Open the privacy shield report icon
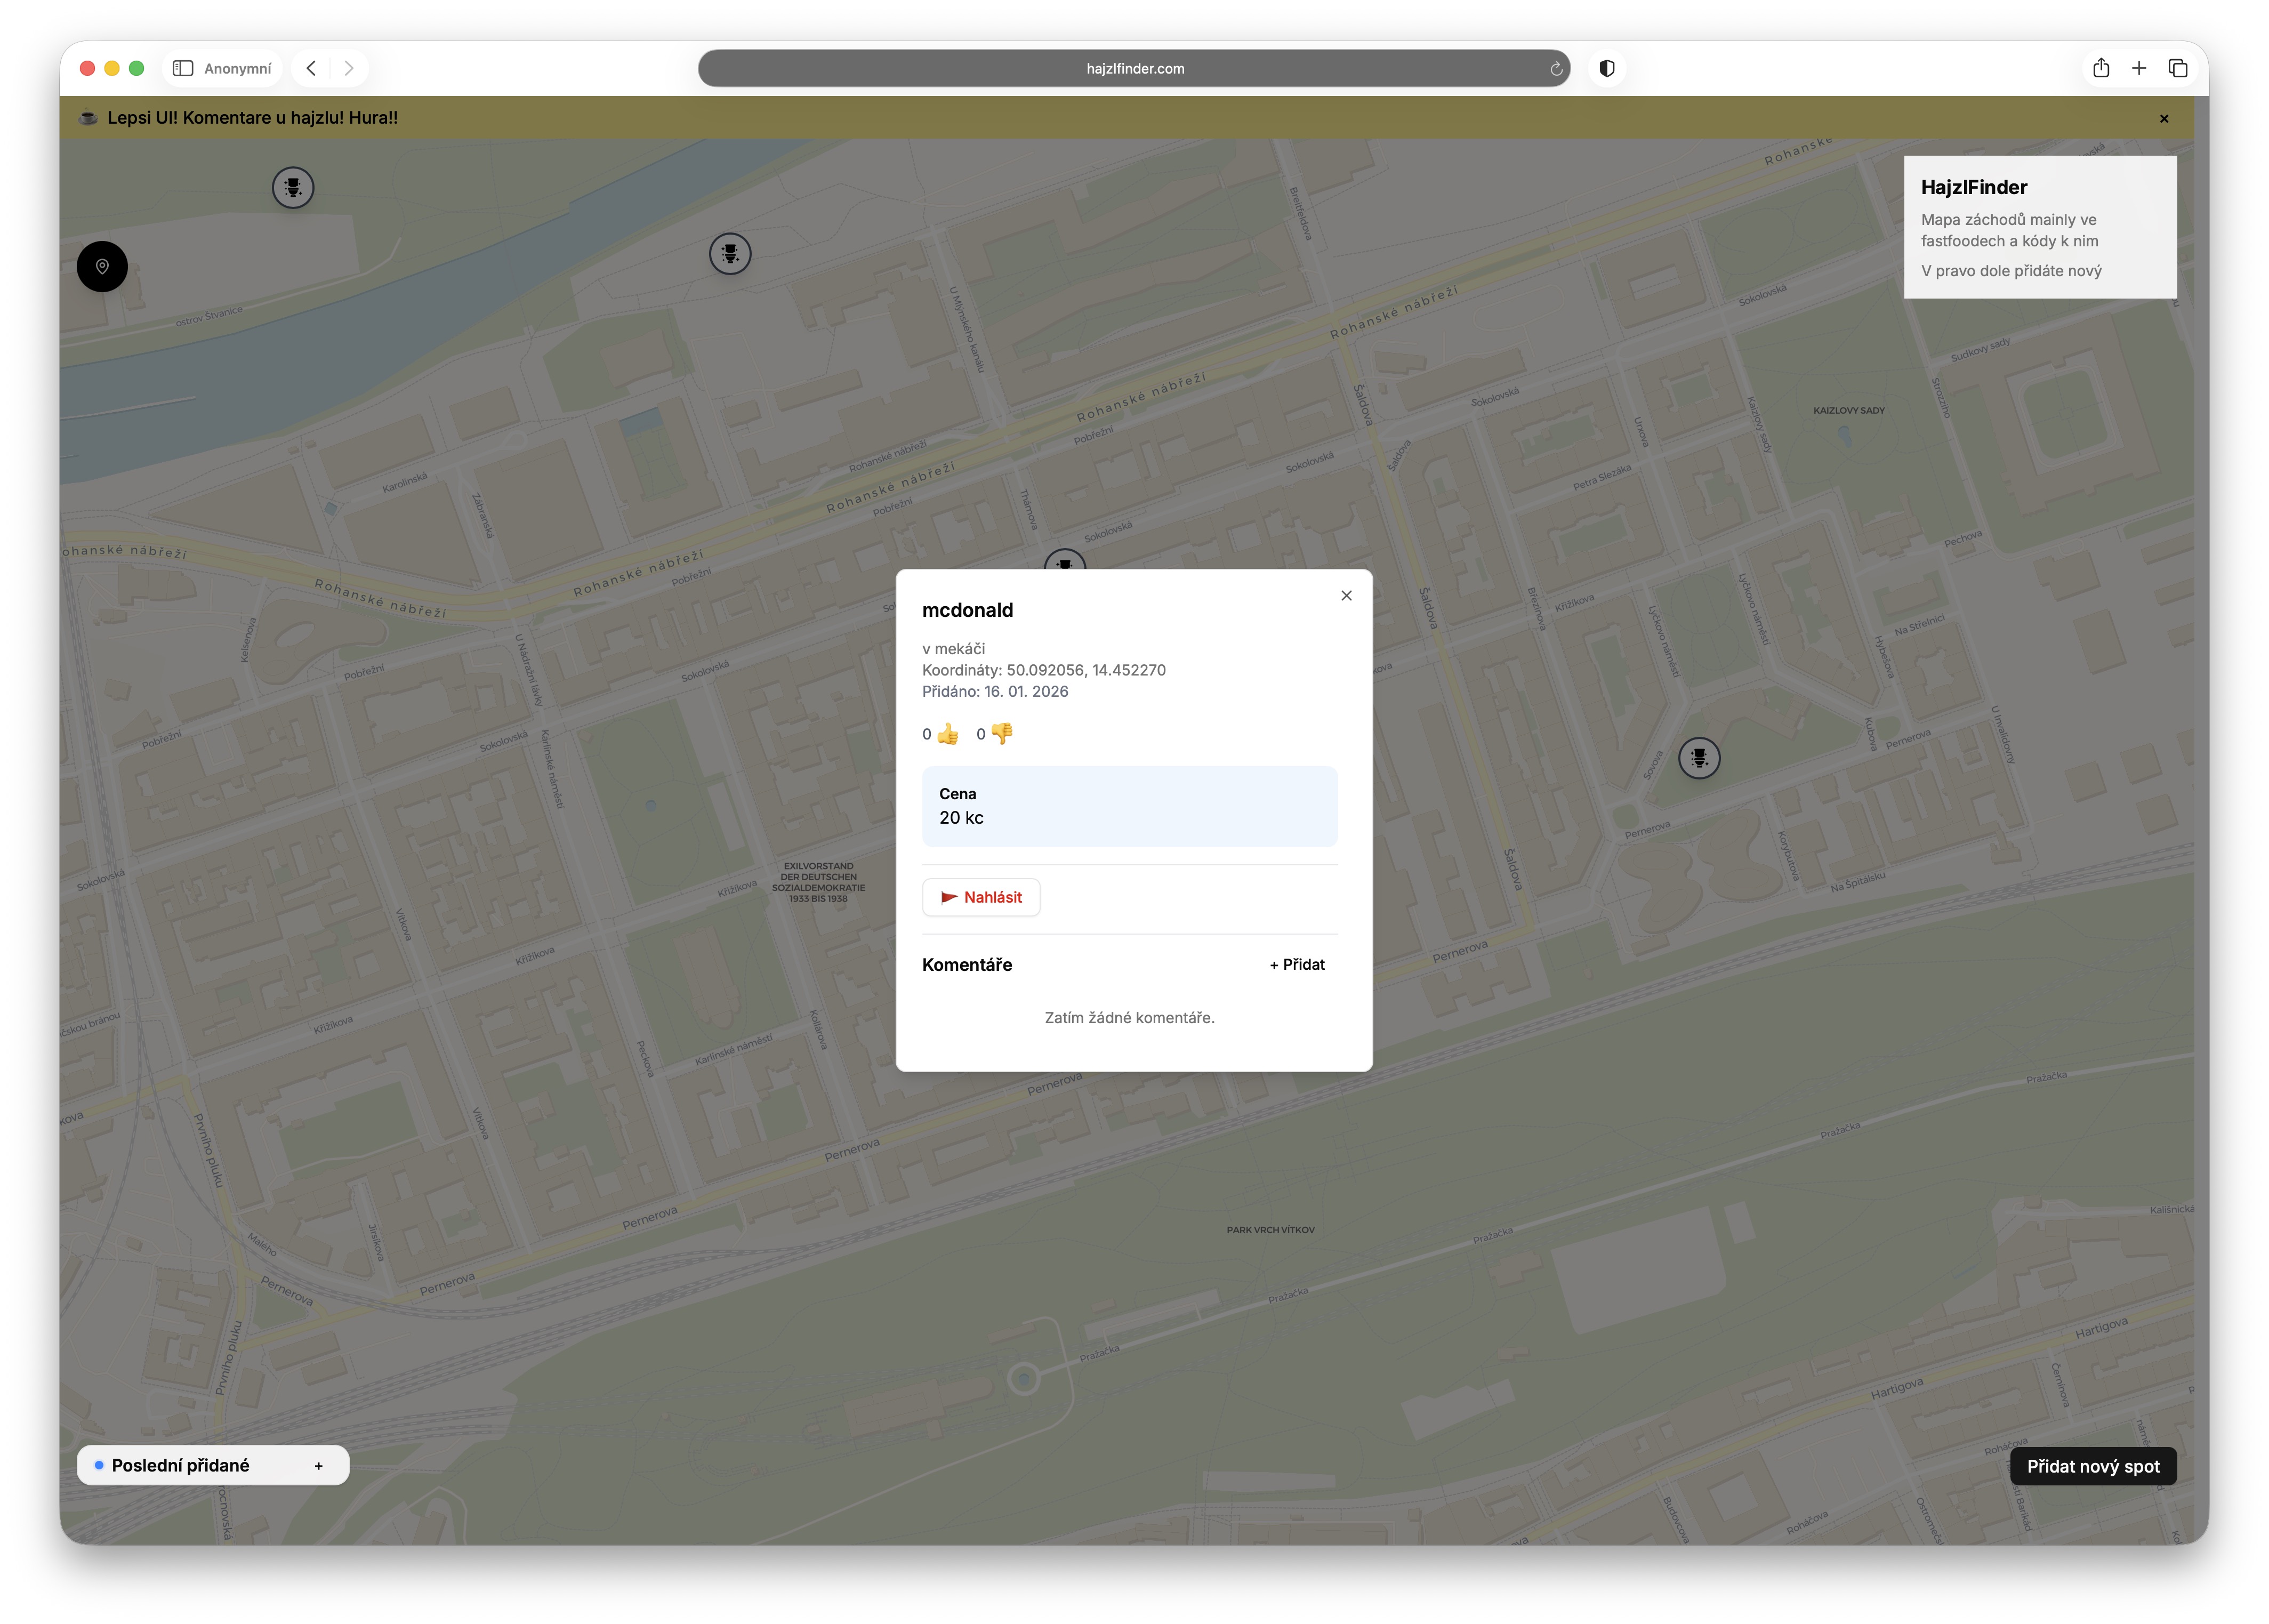The image size is (2269, 1624). tap(1606, 68)
